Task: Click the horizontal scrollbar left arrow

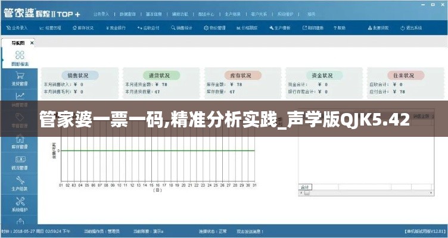Action: (x=301, y=193)
